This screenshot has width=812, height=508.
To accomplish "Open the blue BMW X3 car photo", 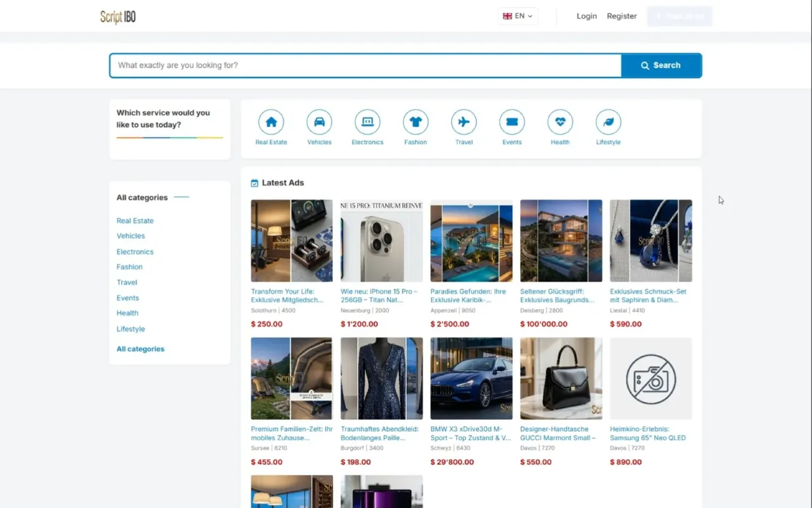I will click(471, 378).
